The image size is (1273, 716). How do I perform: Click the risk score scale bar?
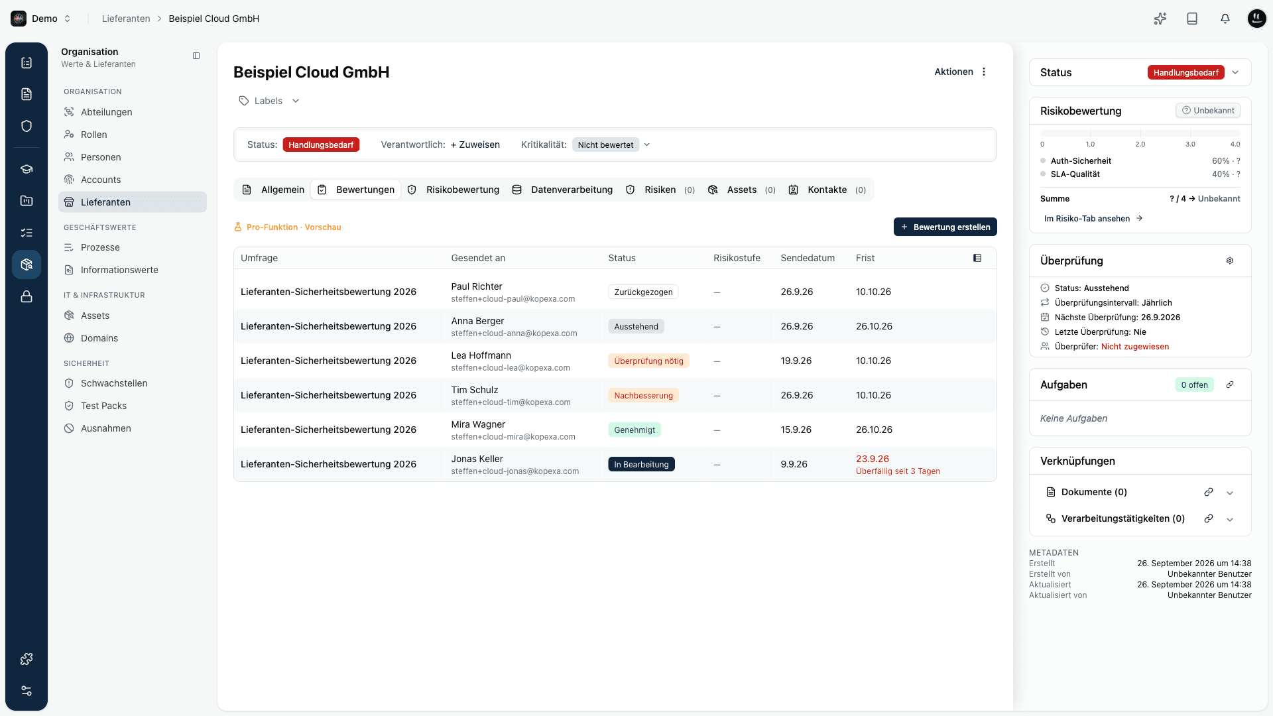(x=1140, y=133)
